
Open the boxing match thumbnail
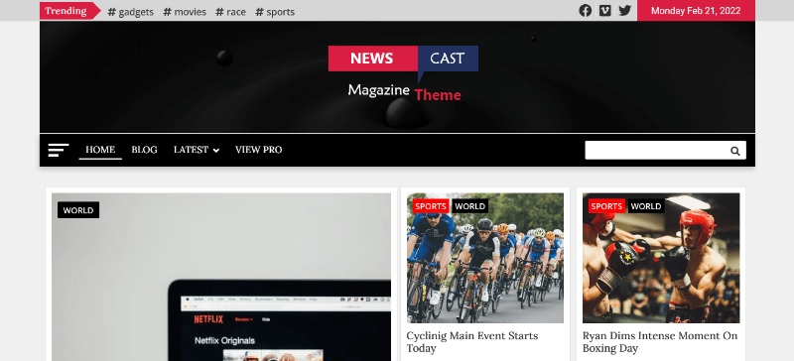coord(661,258)
